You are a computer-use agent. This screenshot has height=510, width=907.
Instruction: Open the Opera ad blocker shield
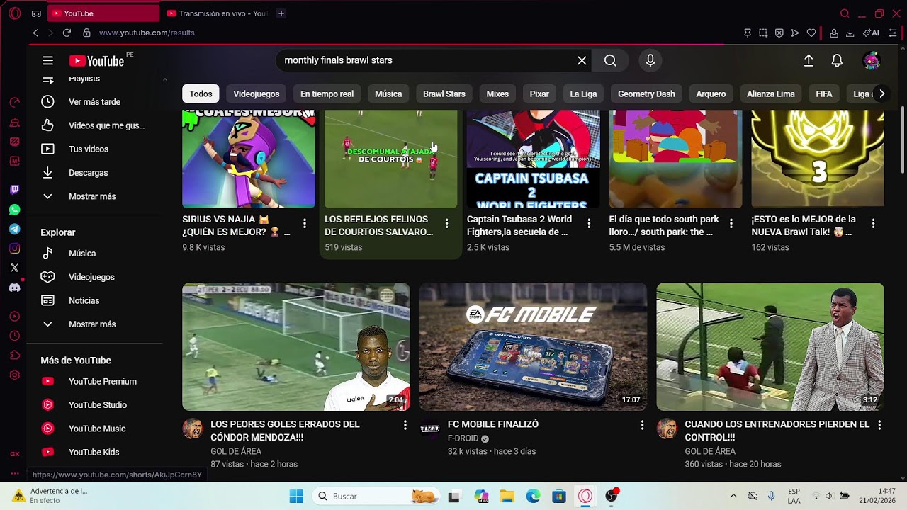tap(779, 33)
